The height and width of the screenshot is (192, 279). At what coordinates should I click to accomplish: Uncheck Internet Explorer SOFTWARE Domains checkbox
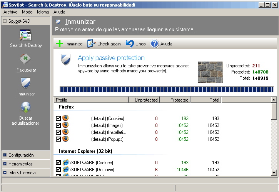pyautogui.click(x=58, y=170)
